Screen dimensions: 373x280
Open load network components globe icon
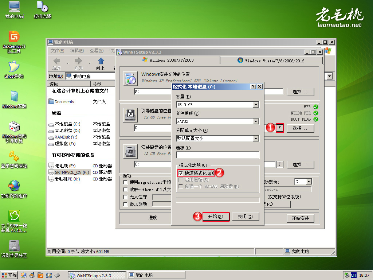(14, 189)
